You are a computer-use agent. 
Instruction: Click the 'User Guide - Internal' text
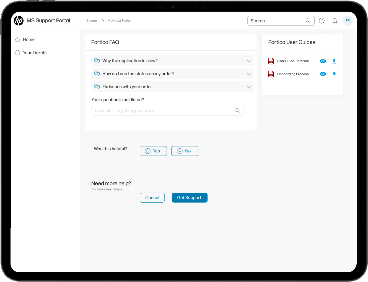pos(293,61)
